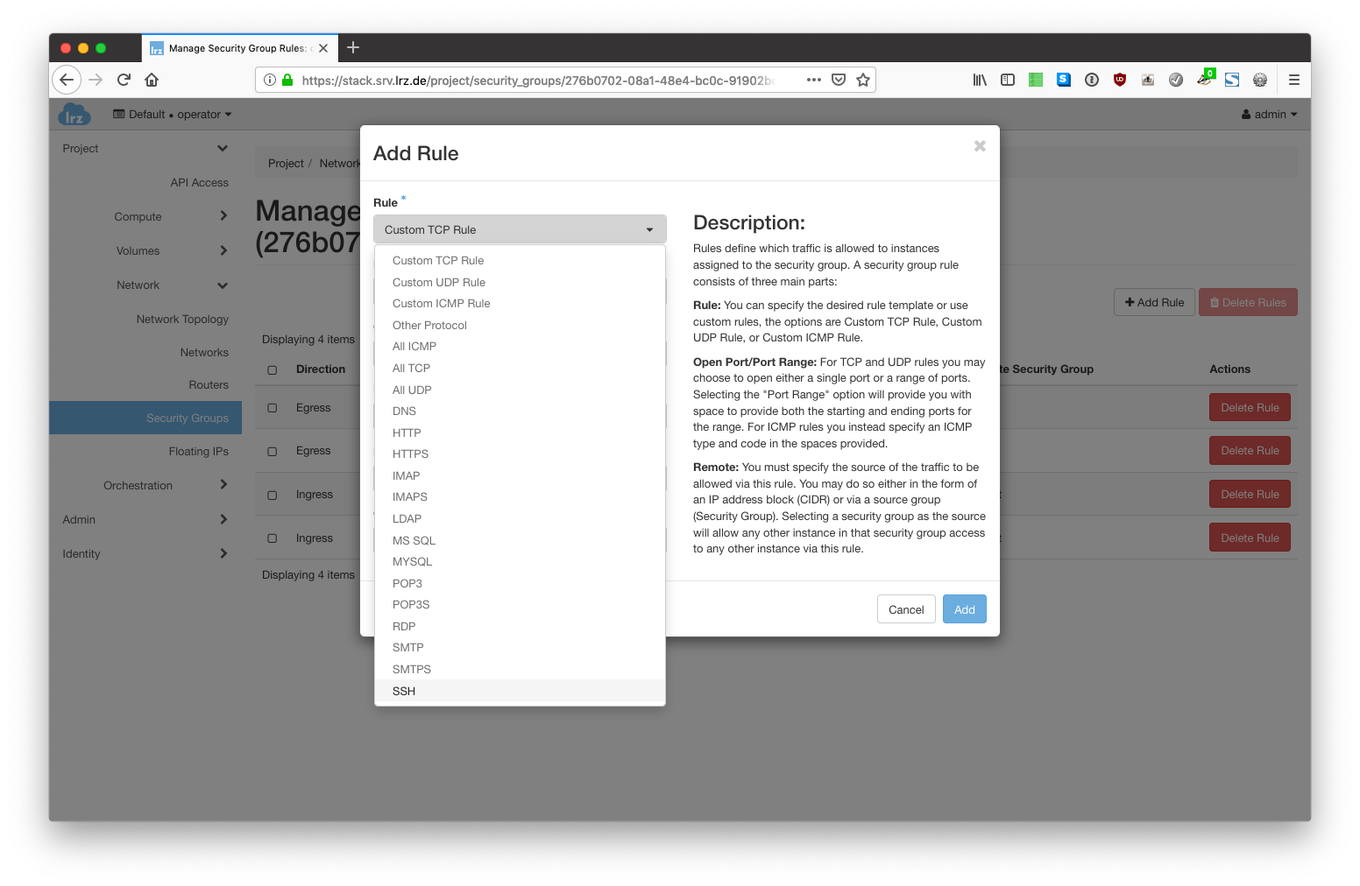1360x886 pixels.
Task: Toggle the select-all checkbox in table header
Action: 273,370
